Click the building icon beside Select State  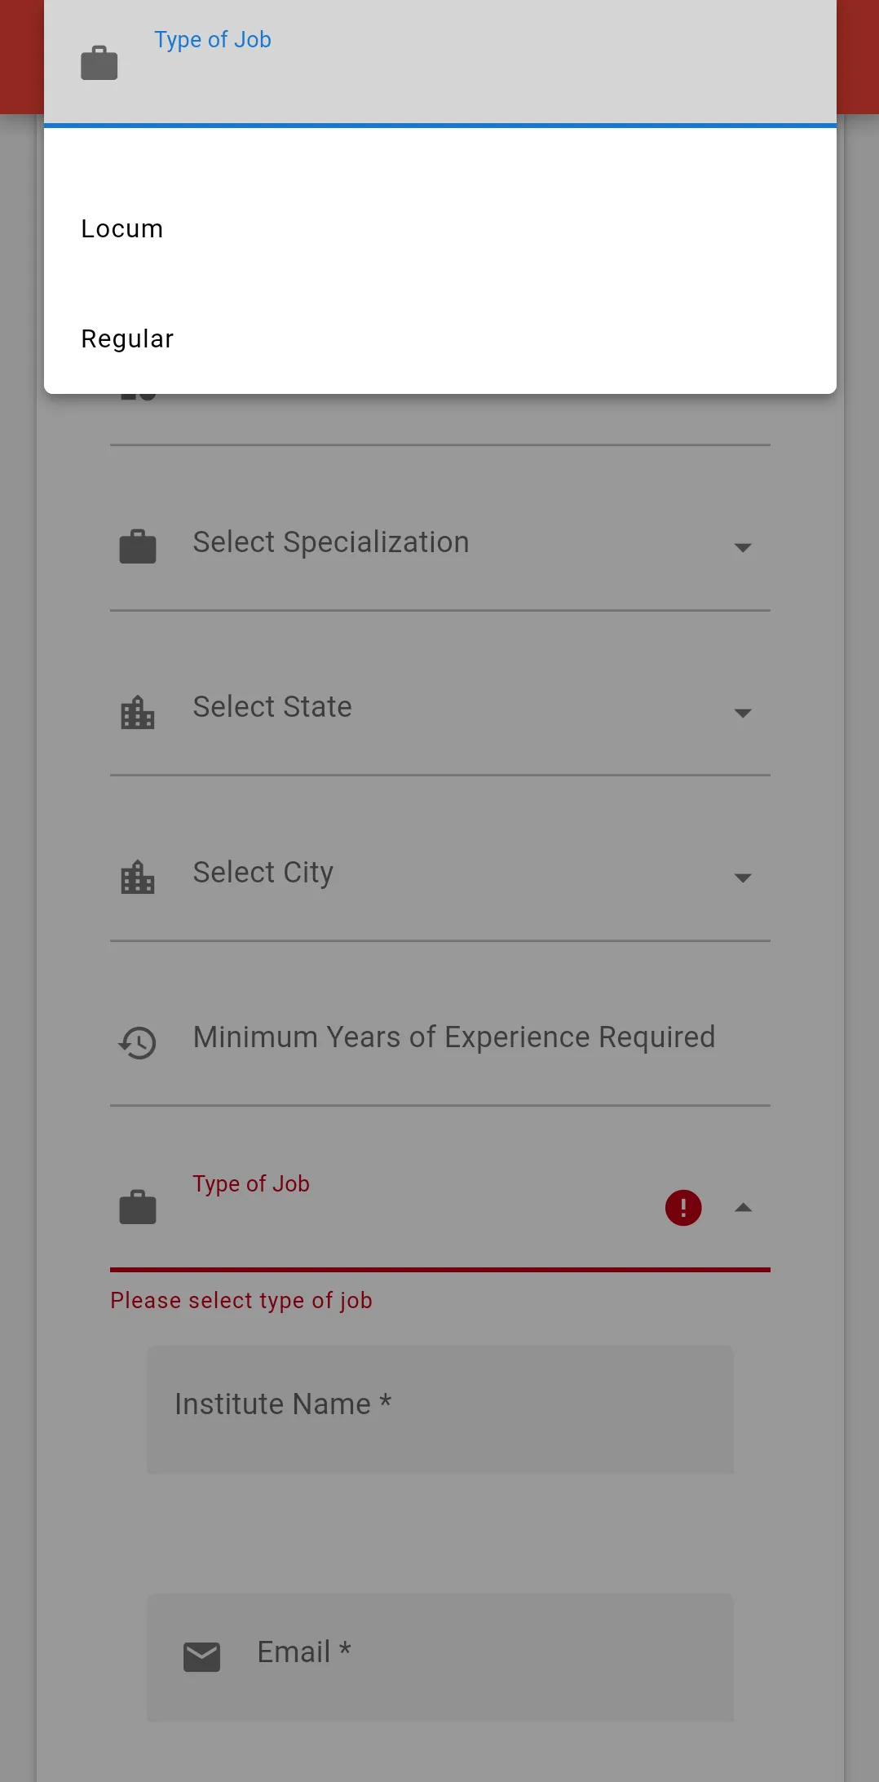pos(138,713)
